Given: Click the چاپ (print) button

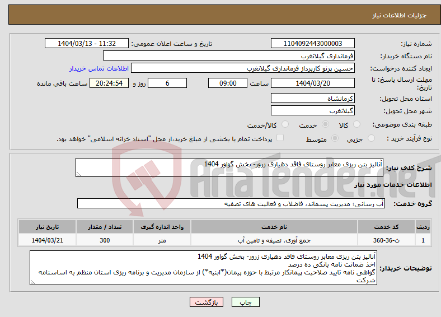Looking at the screenshot, I should click(245, 302).
